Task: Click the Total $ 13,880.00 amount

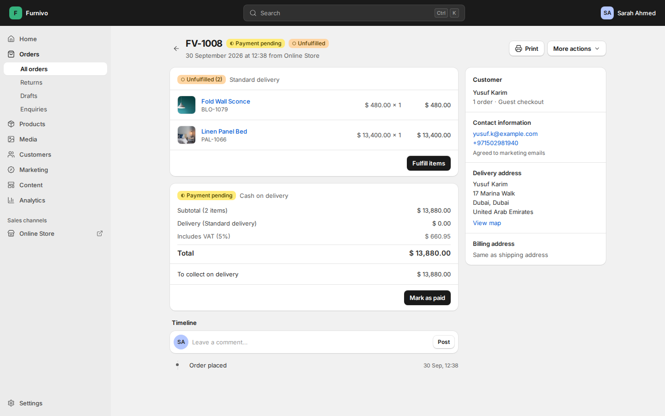Action: point(429,253)
